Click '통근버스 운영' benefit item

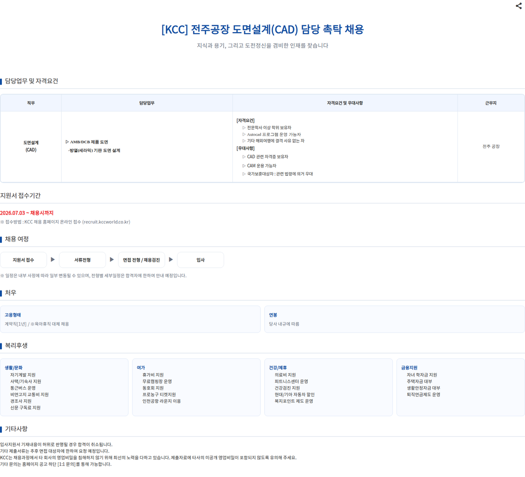tap(23, 388)
